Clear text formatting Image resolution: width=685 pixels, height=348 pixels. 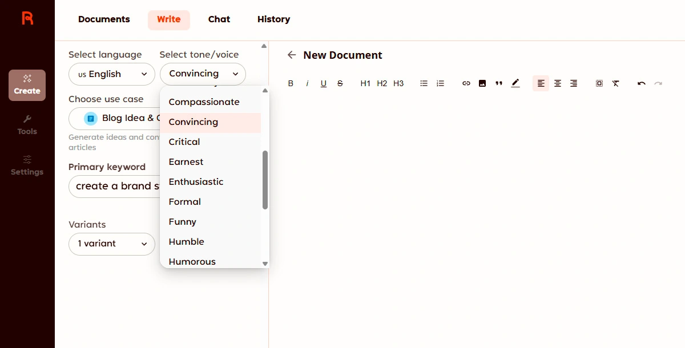[615, 83]
